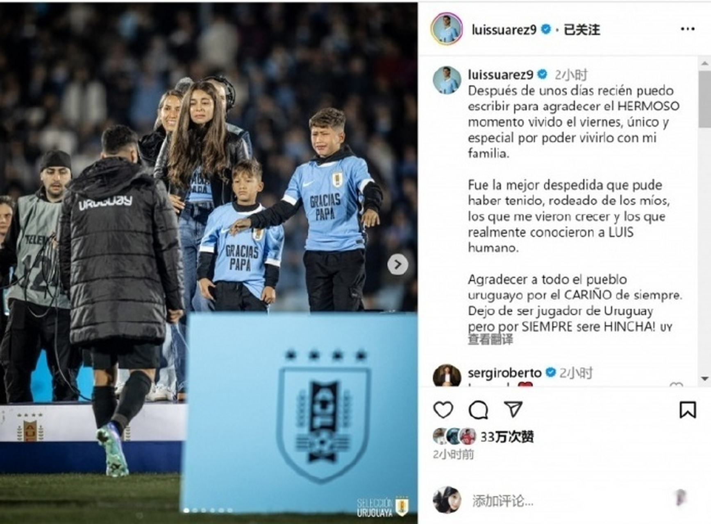Select the first carousel indicator dot

186,510
